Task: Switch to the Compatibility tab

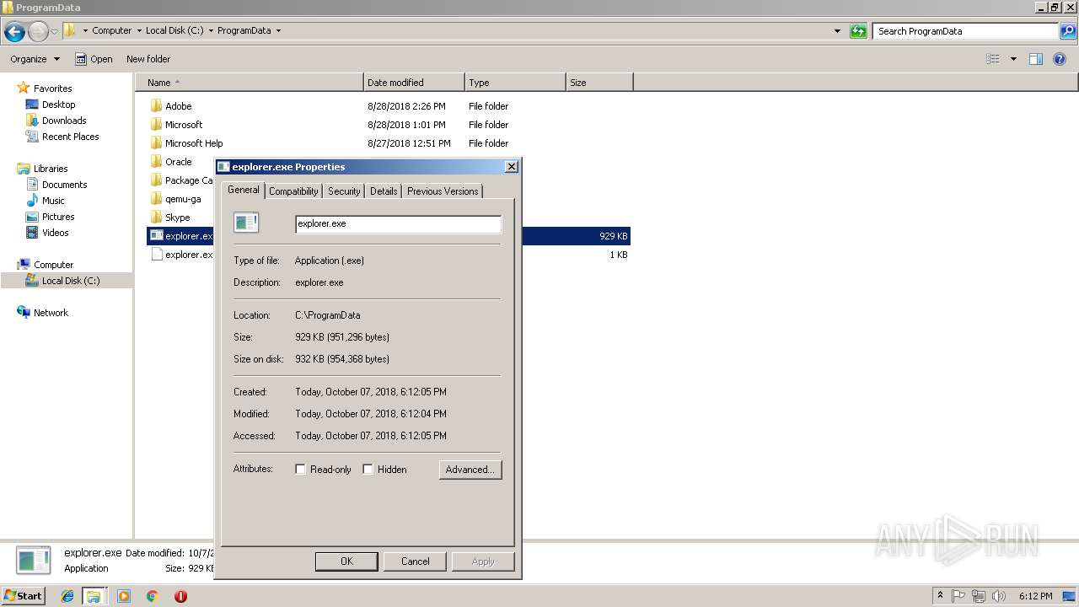Action: [293, 191]
